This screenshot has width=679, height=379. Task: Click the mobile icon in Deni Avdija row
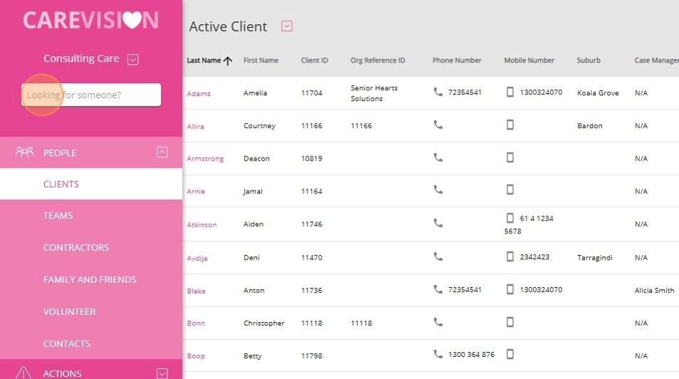510,257
